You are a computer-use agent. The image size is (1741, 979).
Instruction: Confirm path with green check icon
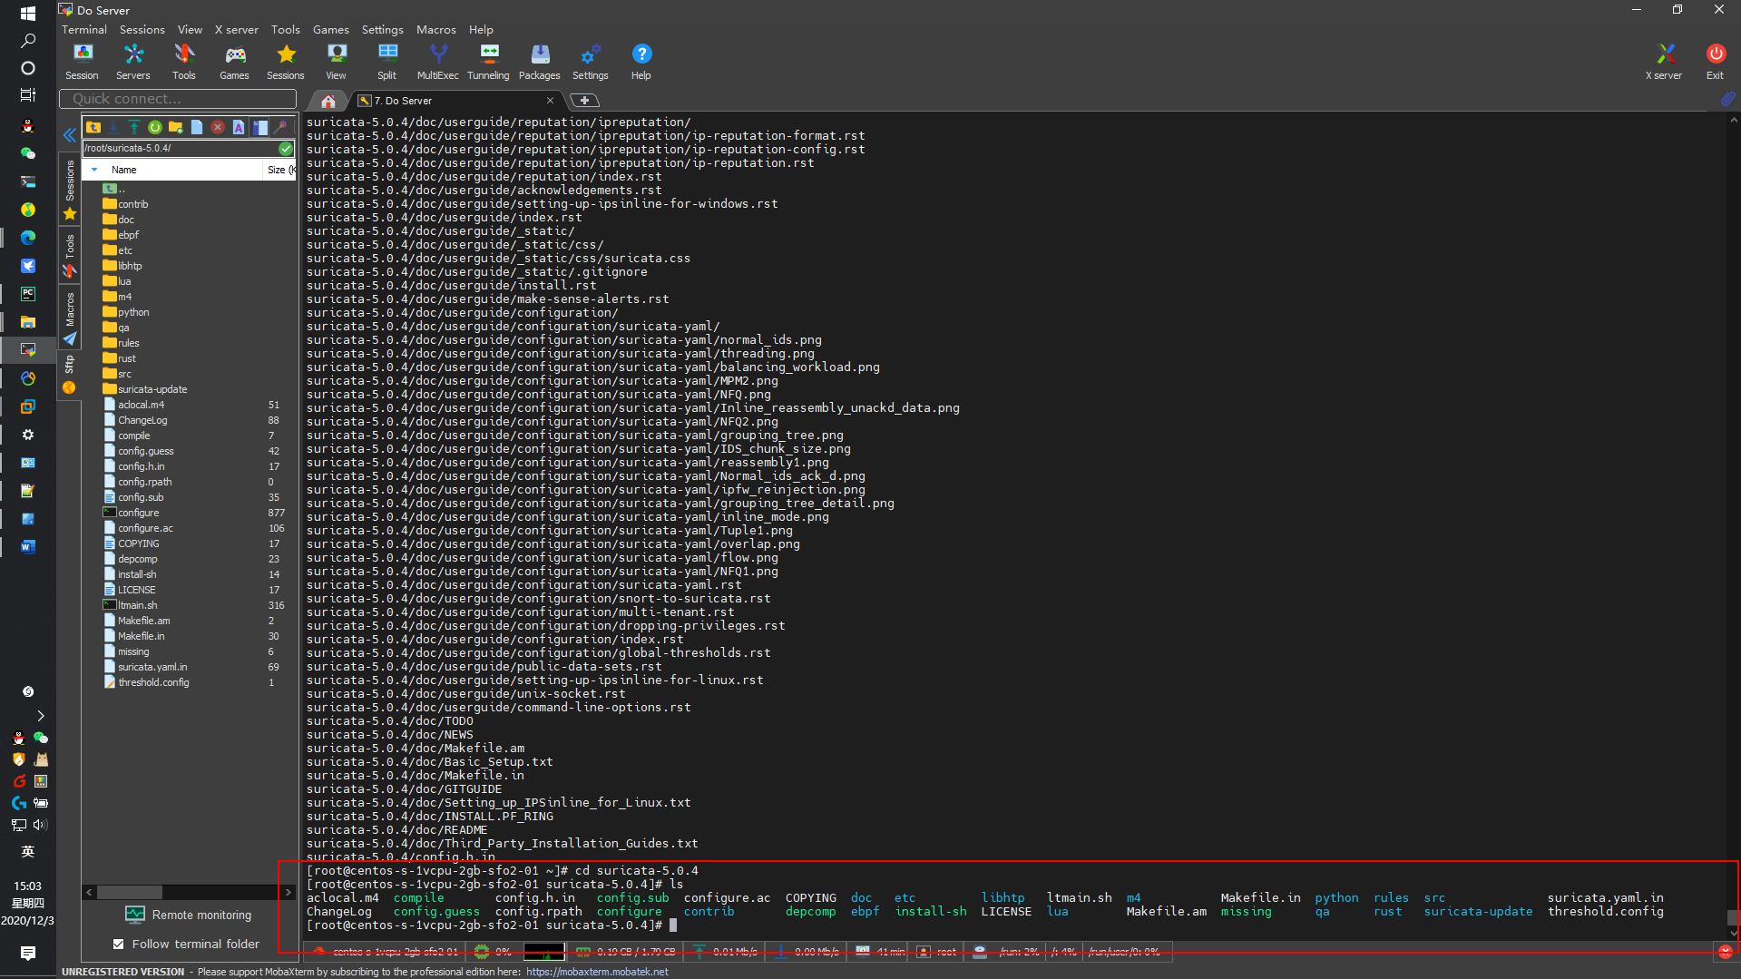pos(286,148)
